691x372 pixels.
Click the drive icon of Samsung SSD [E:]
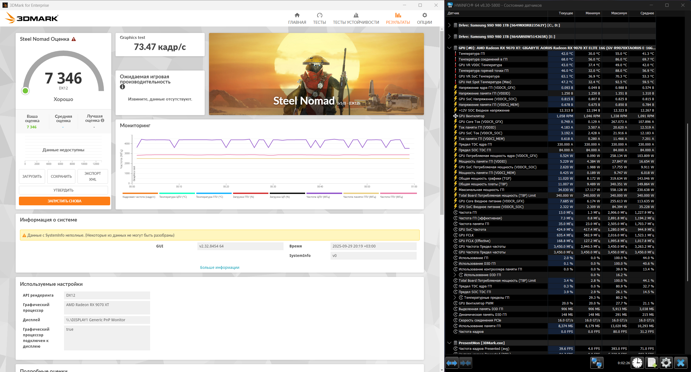coord(455,37)
